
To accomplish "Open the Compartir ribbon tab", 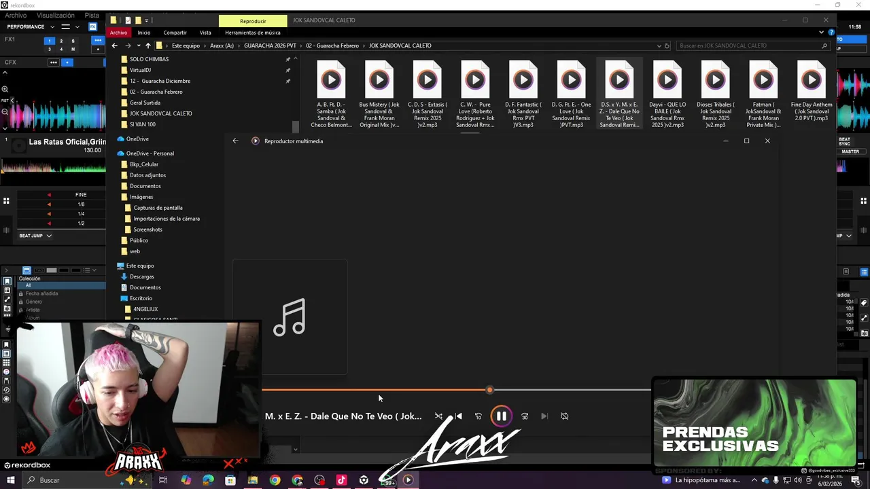I will click(175, 33).
